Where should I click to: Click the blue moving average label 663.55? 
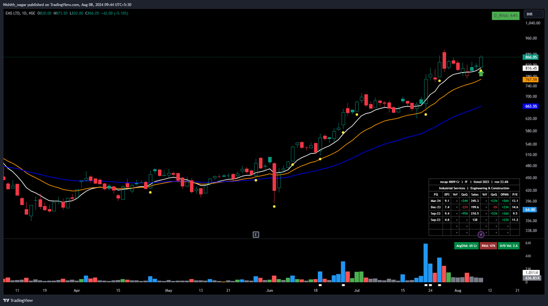tap(531, 106)
